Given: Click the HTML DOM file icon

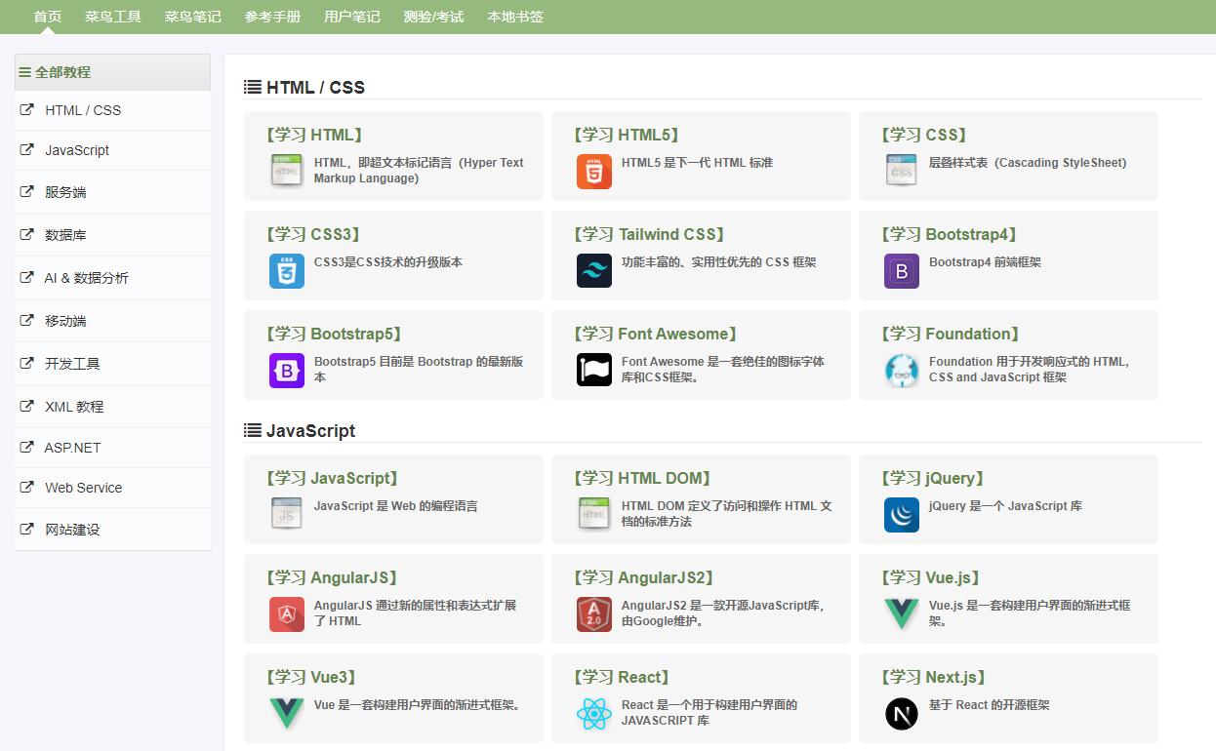Looking at the screenshot, I should click(x=594, y=515).
